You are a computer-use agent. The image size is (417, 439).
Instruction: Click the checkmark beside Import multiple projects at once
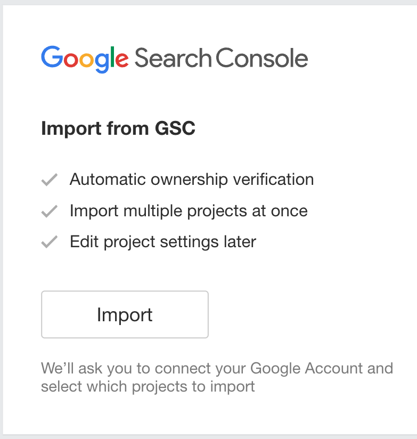48,210
